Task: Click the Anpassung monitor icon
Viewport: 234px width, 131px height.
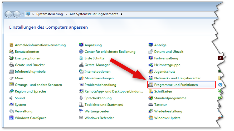Action: pyautogui.click(x=81, y=45)
